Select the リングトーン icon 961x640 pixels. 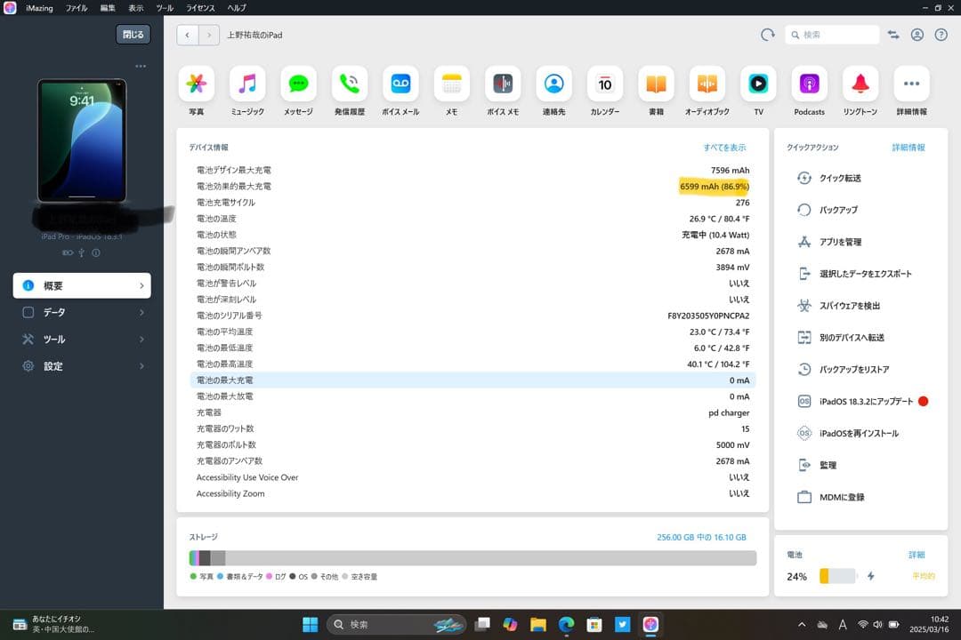[860, 84]
